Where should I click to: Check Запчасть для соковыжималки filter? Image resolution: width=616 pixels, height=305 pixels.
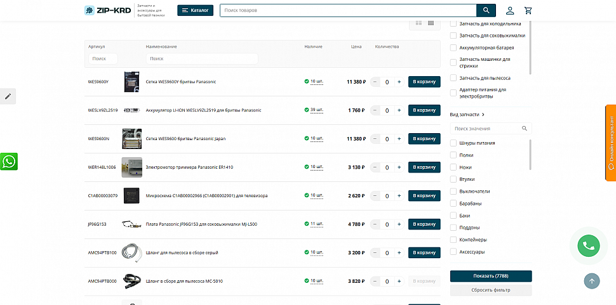[x=453, y=36]
